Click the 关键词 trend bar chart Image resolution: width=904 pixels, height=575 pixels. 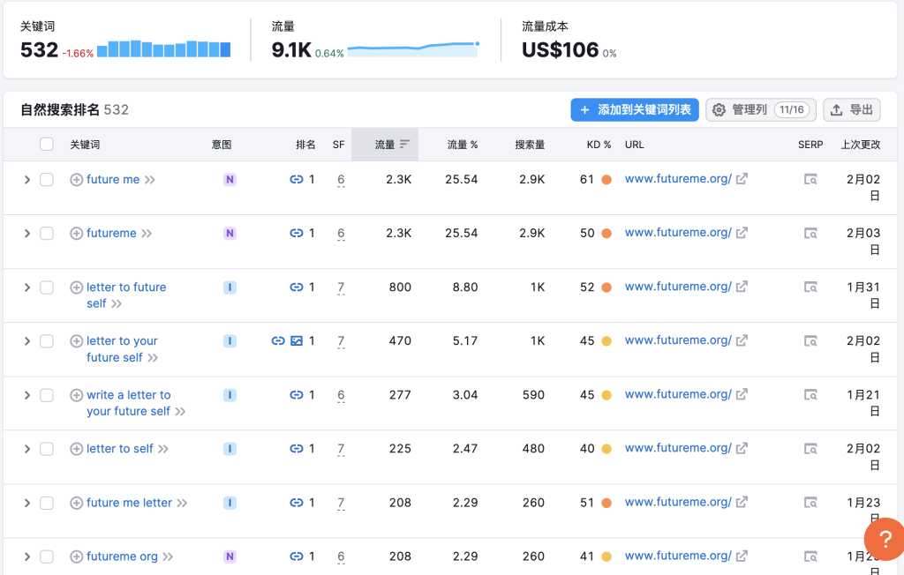(163, 49)
